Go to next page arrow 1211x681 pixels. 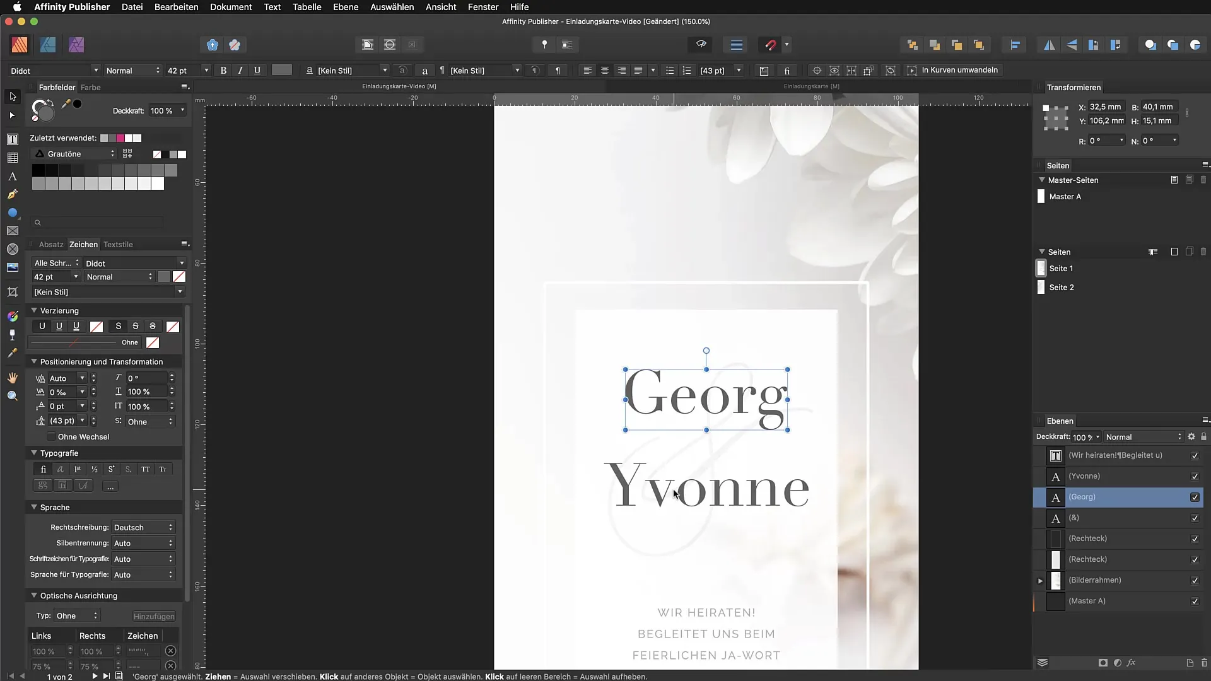[x=95, y=676]
